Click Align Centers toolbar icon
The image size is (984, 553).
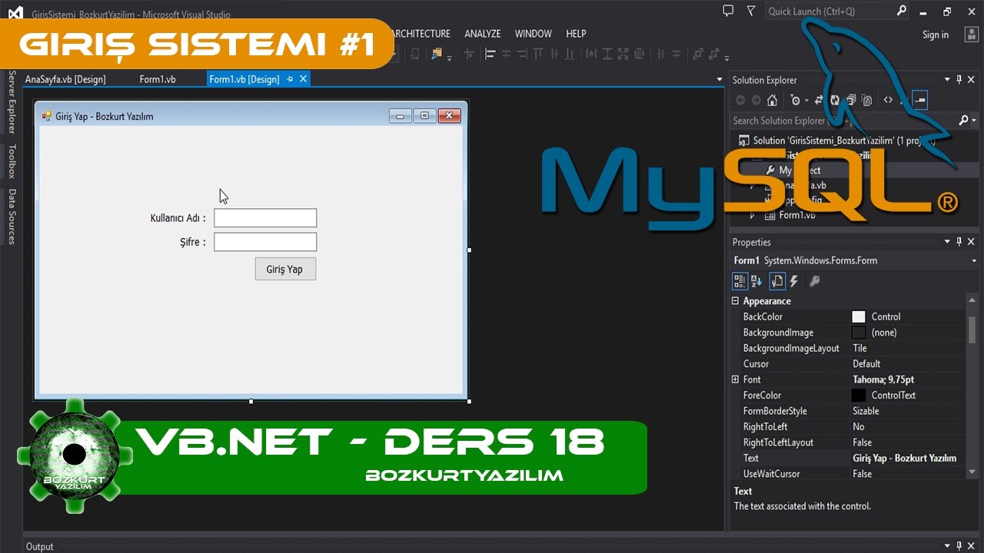506,54
